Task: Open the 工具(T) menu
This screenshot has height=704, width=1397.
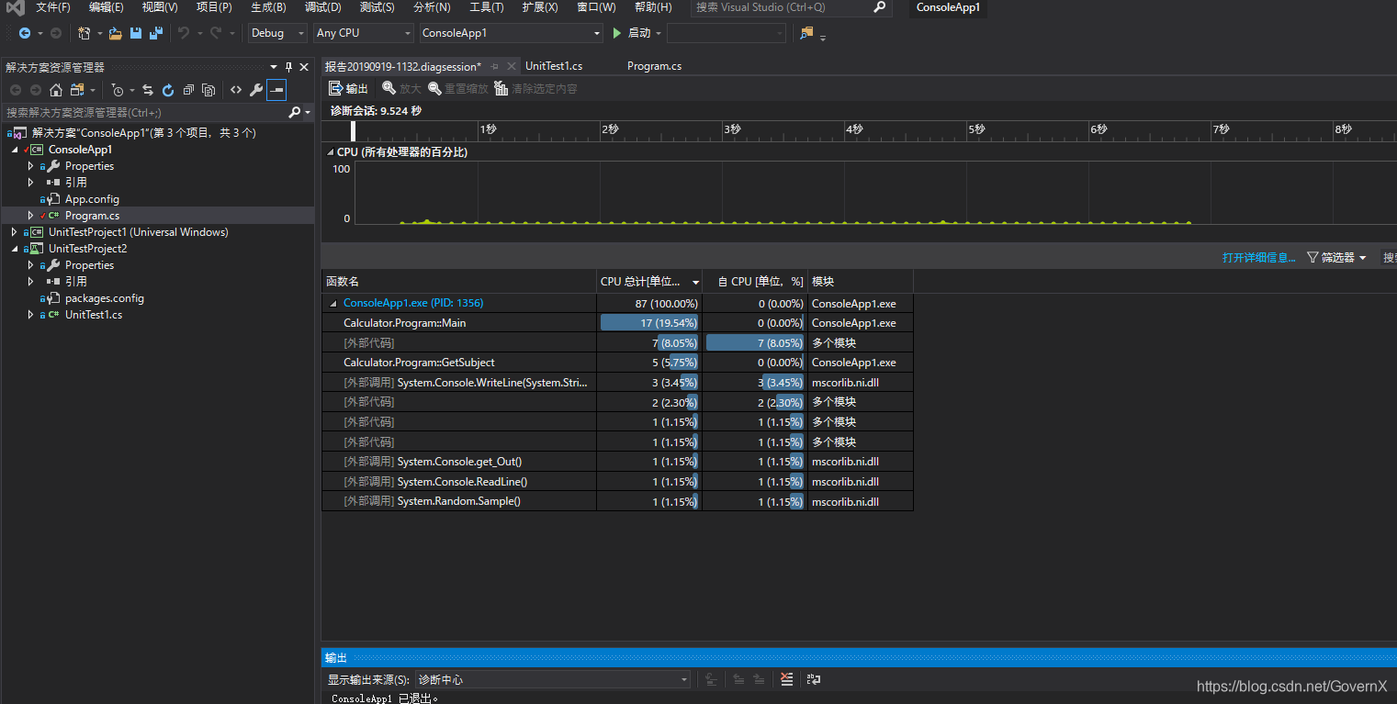Action: pos(486,7)
